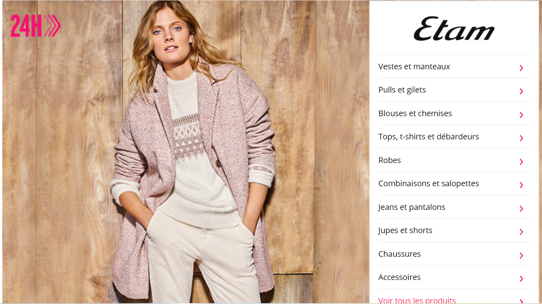Expand Tops, t-shirts et débardeurs chevron
542x304 pixels.
pyautogui.click(x=521, y=138)
